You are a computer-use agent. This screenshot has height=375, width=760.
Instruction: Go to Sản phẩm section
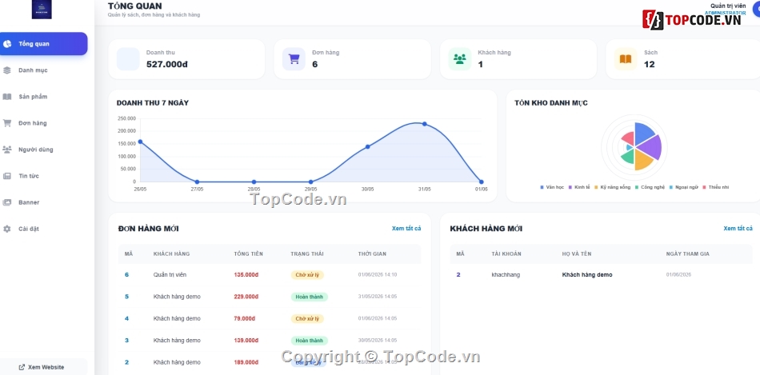(44, 97)
